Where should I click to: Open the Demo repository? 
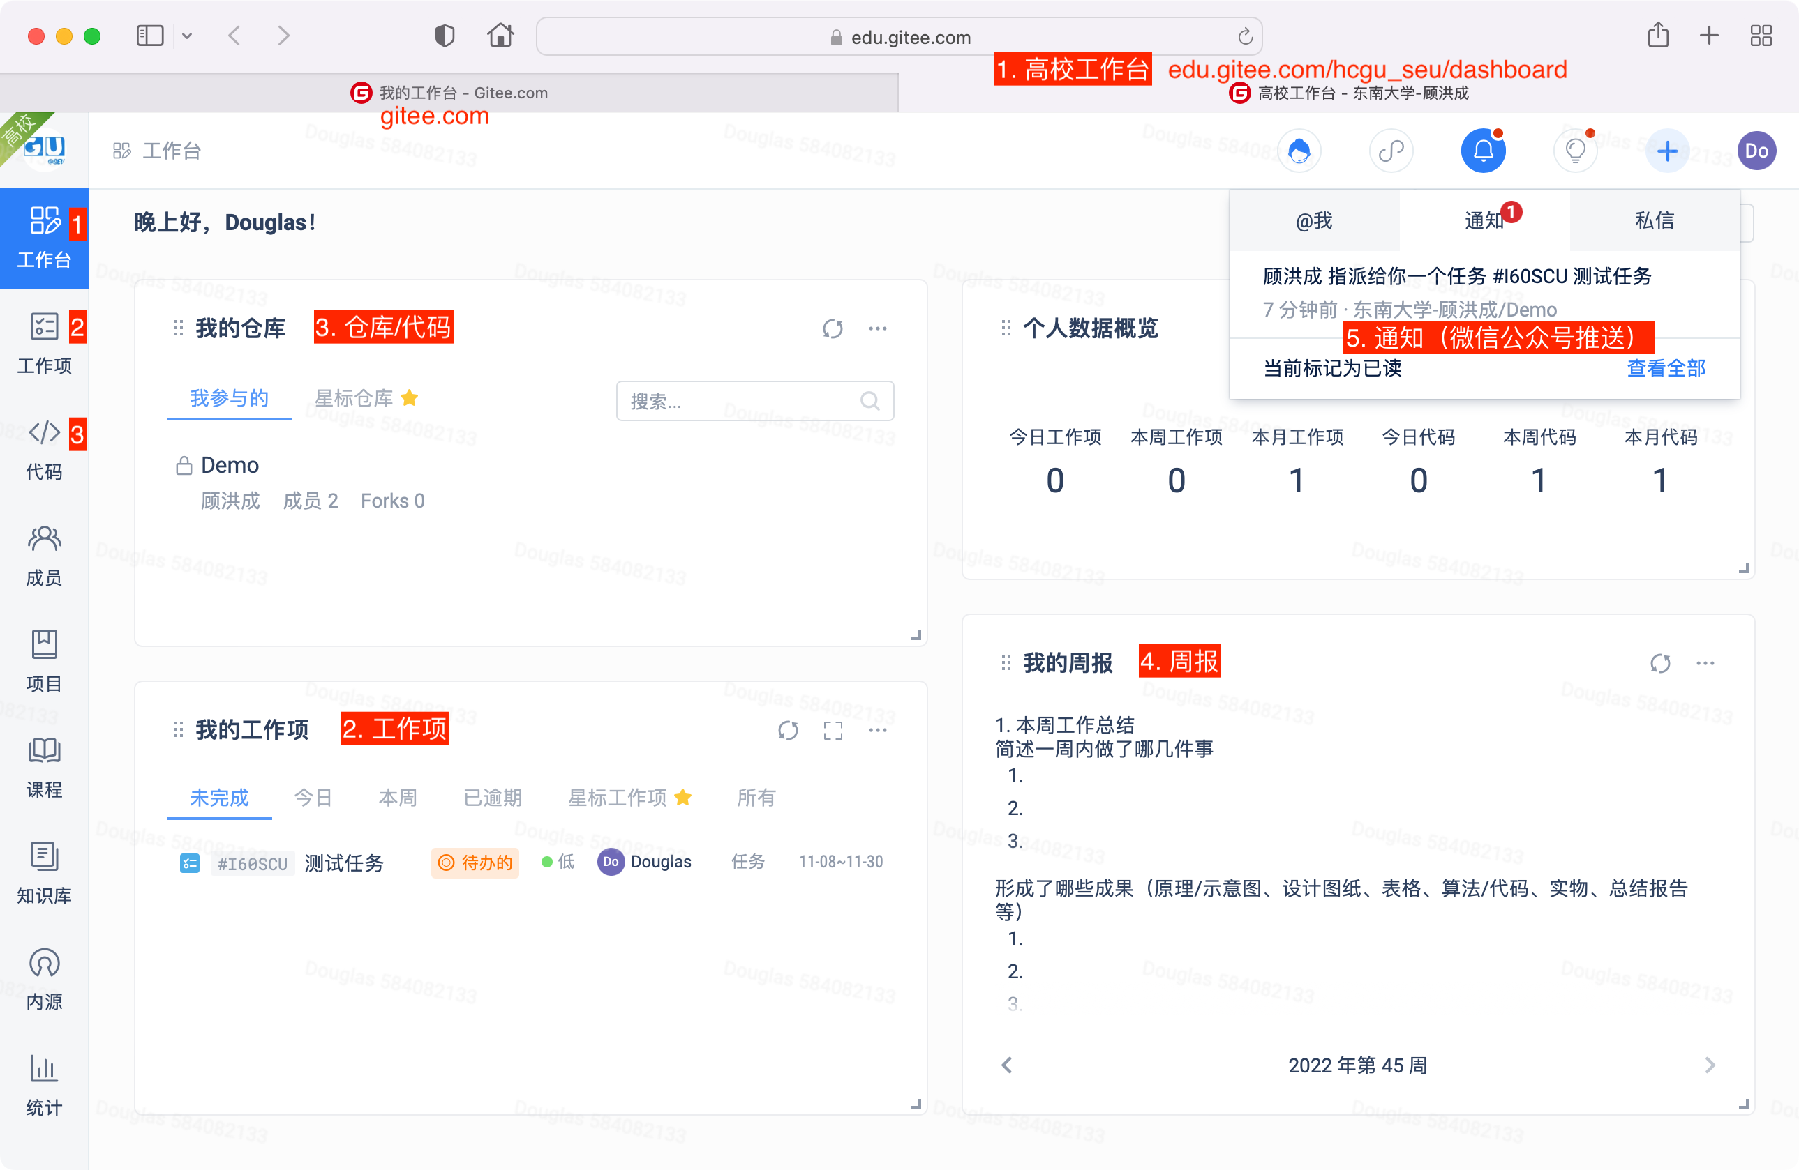tap(230, 465)
